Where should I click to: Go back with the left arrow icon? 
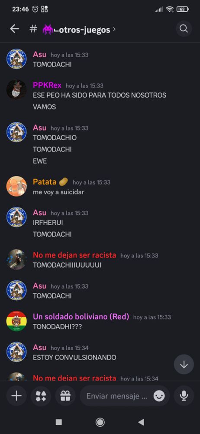click(x=14, y=29)
